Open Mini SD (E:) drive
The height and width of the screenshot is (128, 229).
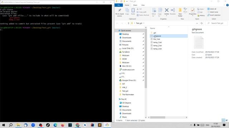click(x=127, y=66)
